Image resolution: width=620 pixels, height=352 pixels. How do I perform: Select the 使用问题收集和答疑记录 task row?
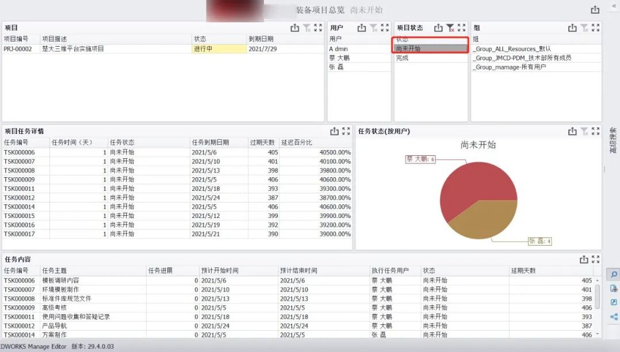point(298,317)
